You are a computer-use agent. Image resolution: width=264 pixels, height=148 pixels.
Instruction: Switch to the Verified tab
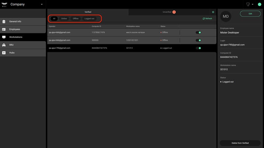(x=88, y=12)
